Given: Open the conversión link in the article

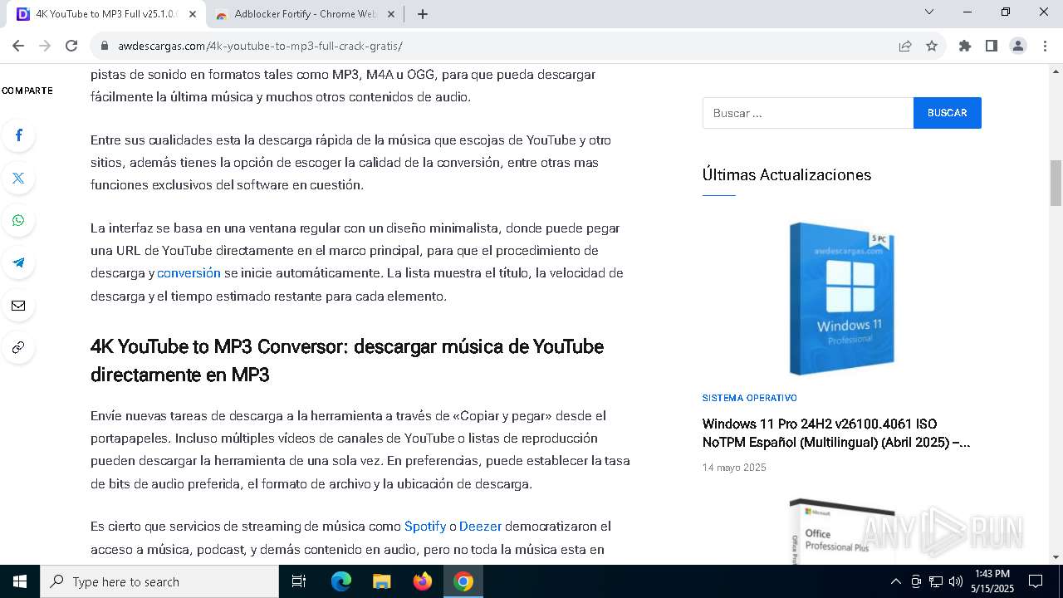Looking at the screenshot, I should pyautogui.click(x=189, y=272).
